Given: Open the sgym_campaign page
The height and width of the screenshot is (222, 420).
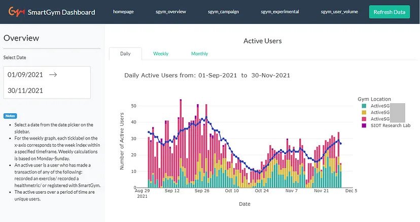Looking at the screenshot, I should 223,11.
